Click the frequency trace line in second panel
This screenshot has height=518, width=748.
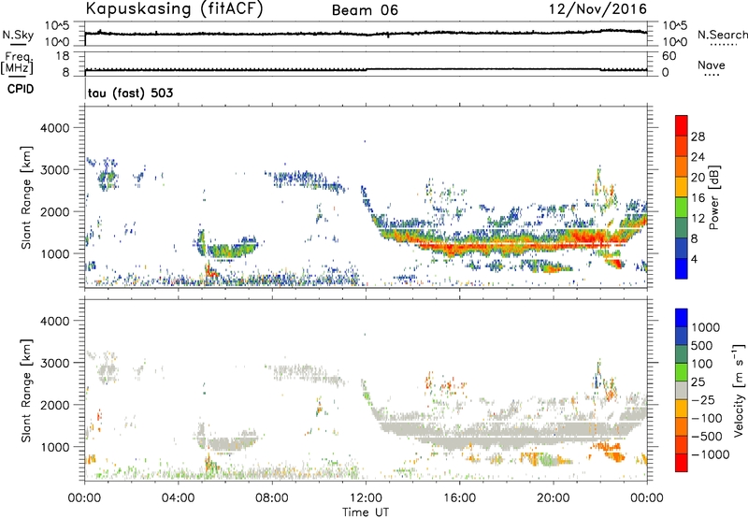click(x=366, y=69)
